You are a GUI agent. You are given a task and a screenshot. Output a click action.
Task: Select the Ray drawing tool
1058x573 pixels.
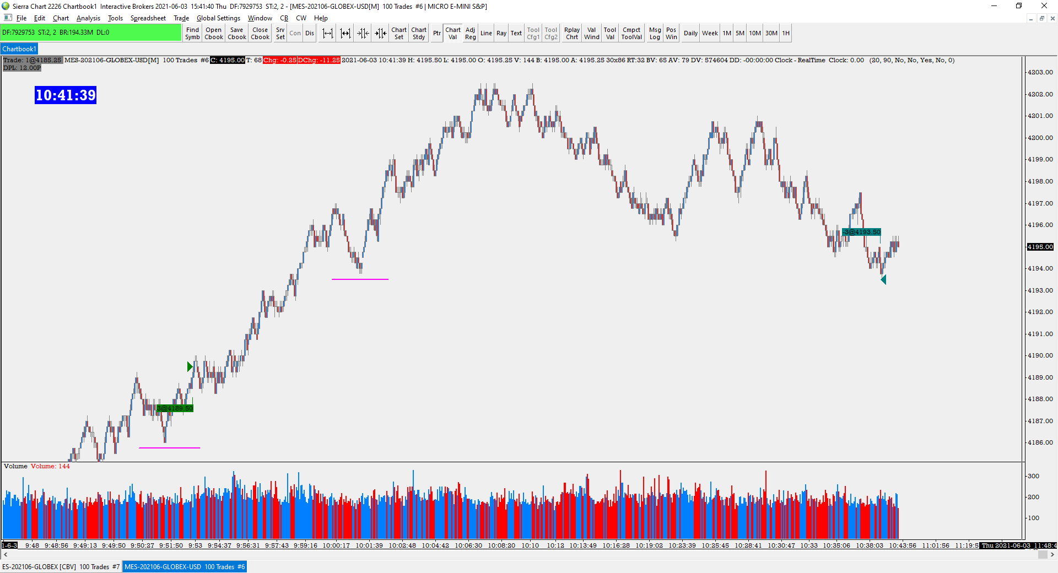point(501,33)
